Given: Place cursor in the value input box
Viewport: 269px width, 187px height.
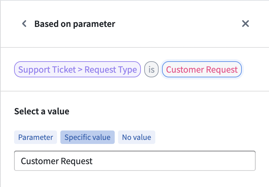Looking at the screenshot, I should click(x=135, y=161).
